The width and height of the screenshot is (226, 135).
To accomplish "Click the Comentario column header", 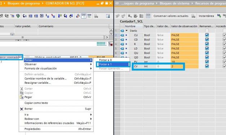I will (74, 26).
